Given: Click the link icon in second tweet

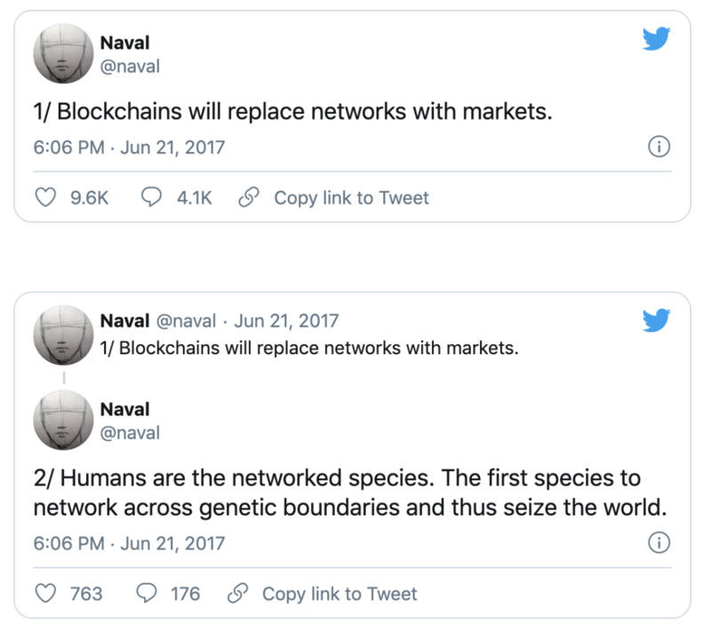Looking at the screenshot, I should [236, 593].
